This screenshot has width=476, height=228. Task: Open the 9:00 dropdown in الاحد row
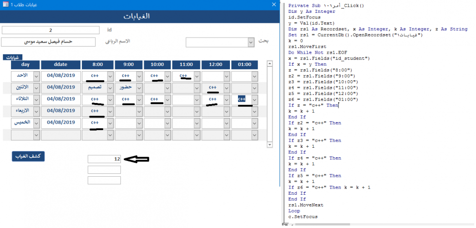point(139,76)
